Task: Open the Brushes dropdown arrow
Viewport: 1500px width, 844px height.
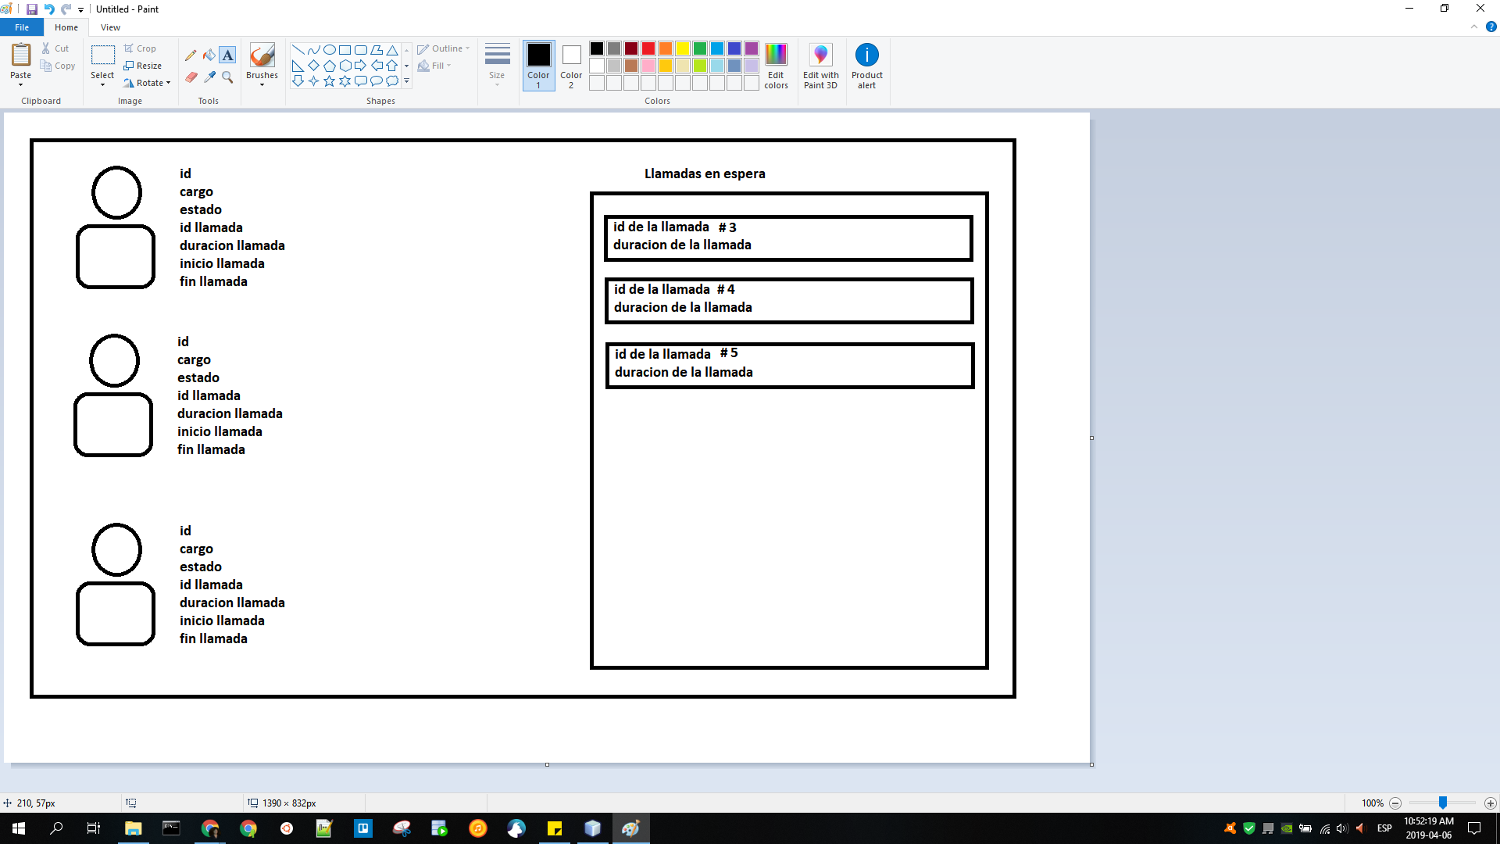Action: [x=262, y=85]
